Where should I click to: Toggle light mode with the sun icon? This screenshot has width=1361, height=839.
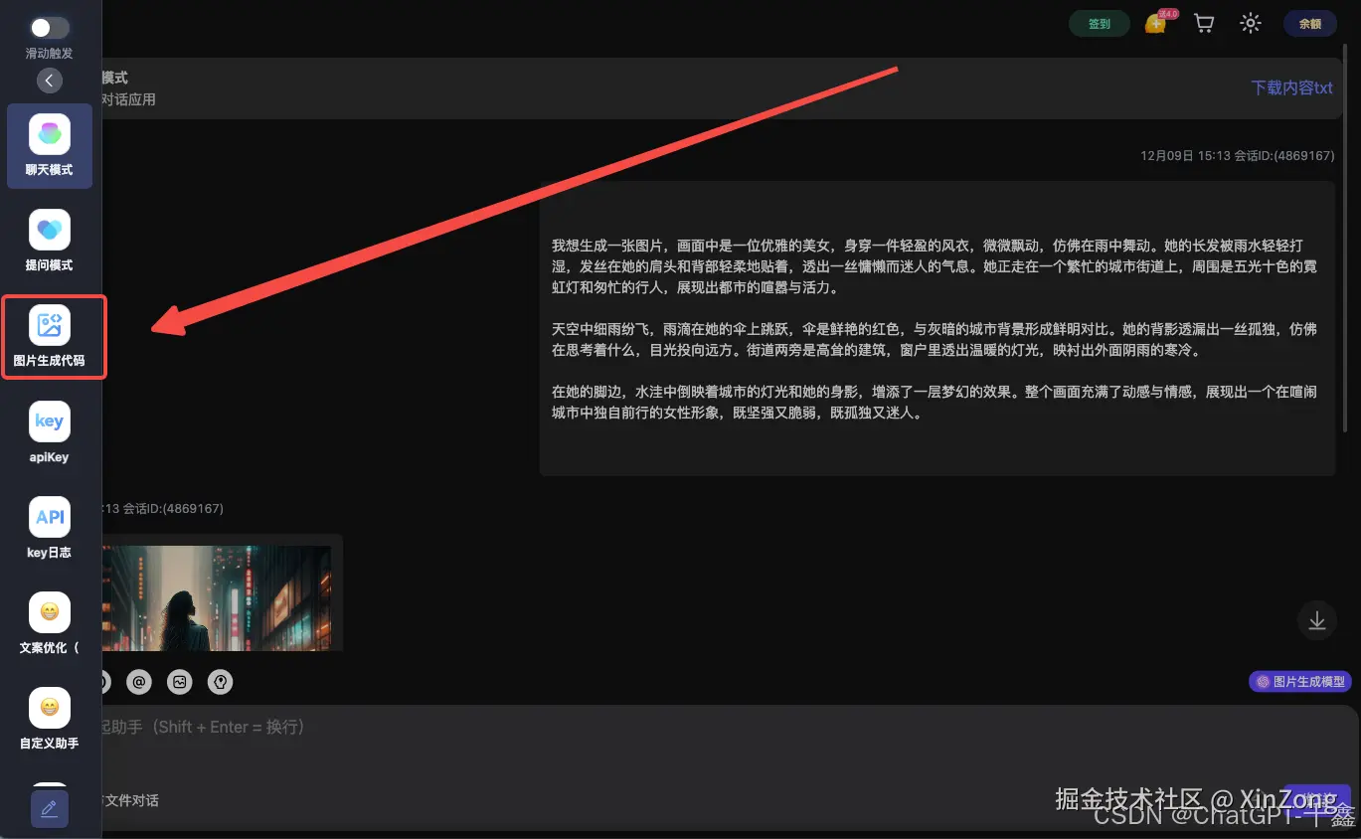tap(1250, 22)
